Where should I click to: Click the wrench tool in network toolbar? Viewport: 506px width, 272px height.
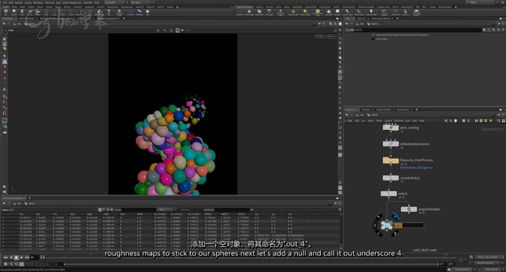pos(446,121)
